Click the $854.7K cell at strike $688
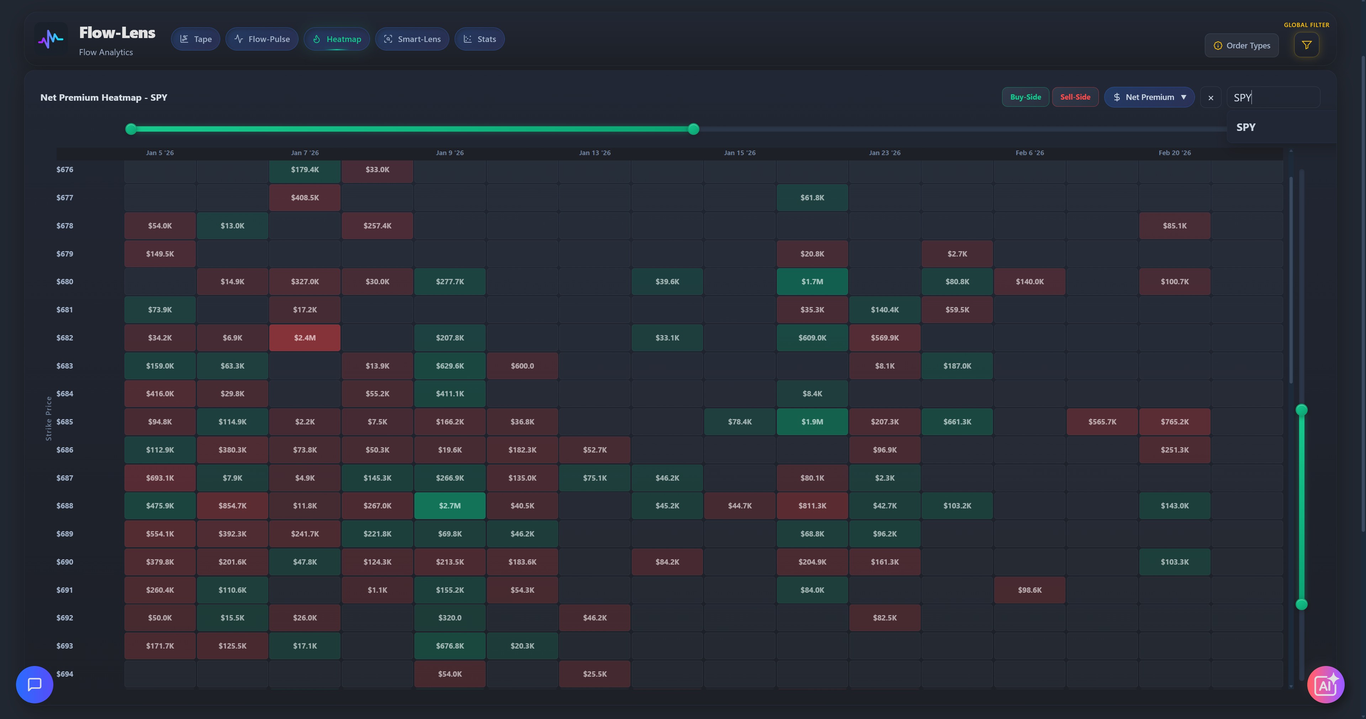1366x719 pixels. [x=232, y=506]
